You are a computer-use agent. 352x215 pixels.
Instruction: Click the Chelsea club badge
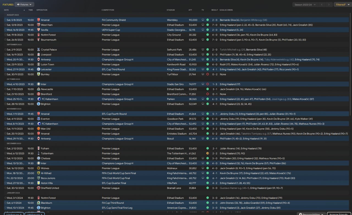[x=38, y=159]
